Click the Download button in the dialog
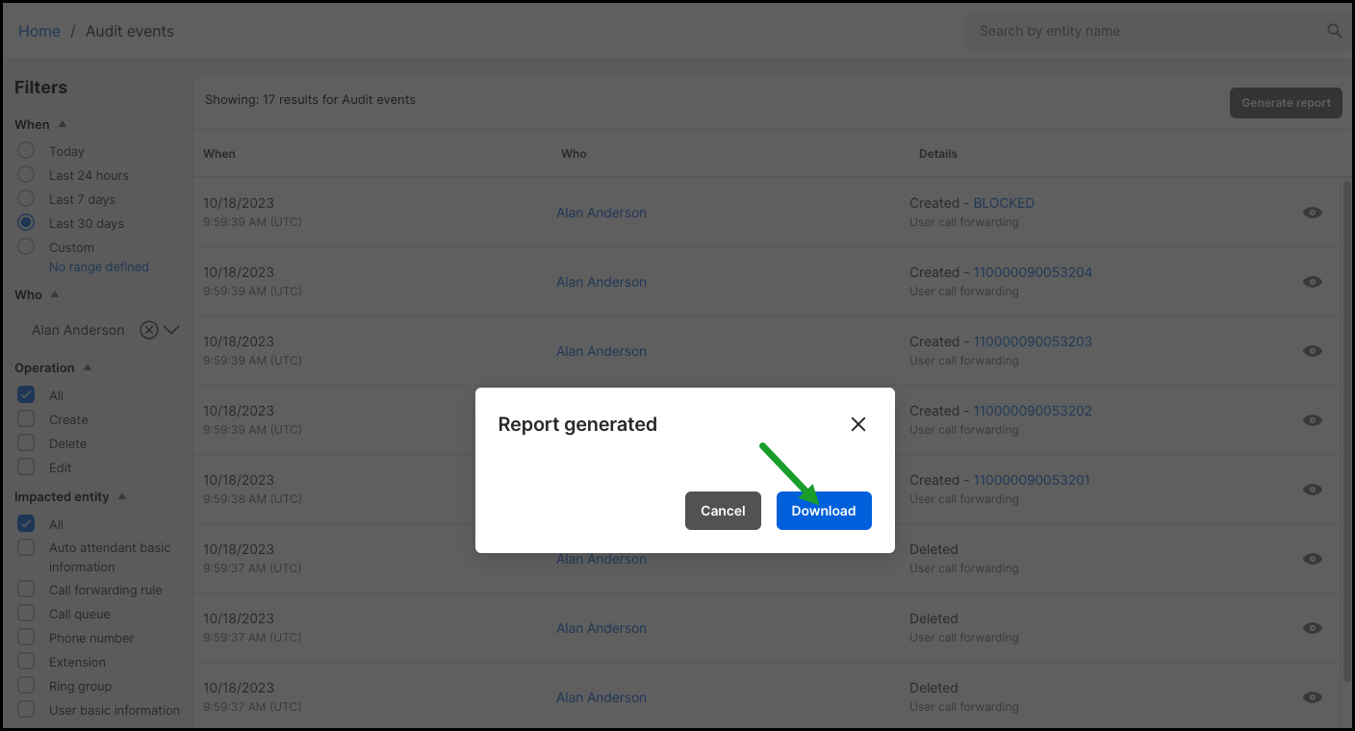 tap(824, 511)
